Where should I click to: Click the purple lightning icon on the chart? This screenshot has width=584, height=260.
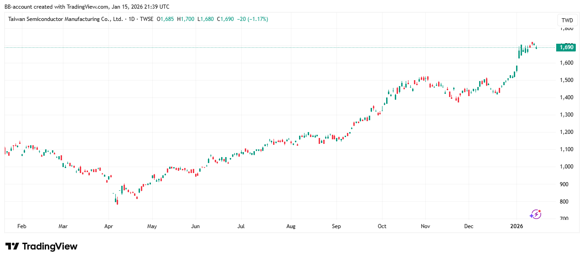tap(535, 214)
